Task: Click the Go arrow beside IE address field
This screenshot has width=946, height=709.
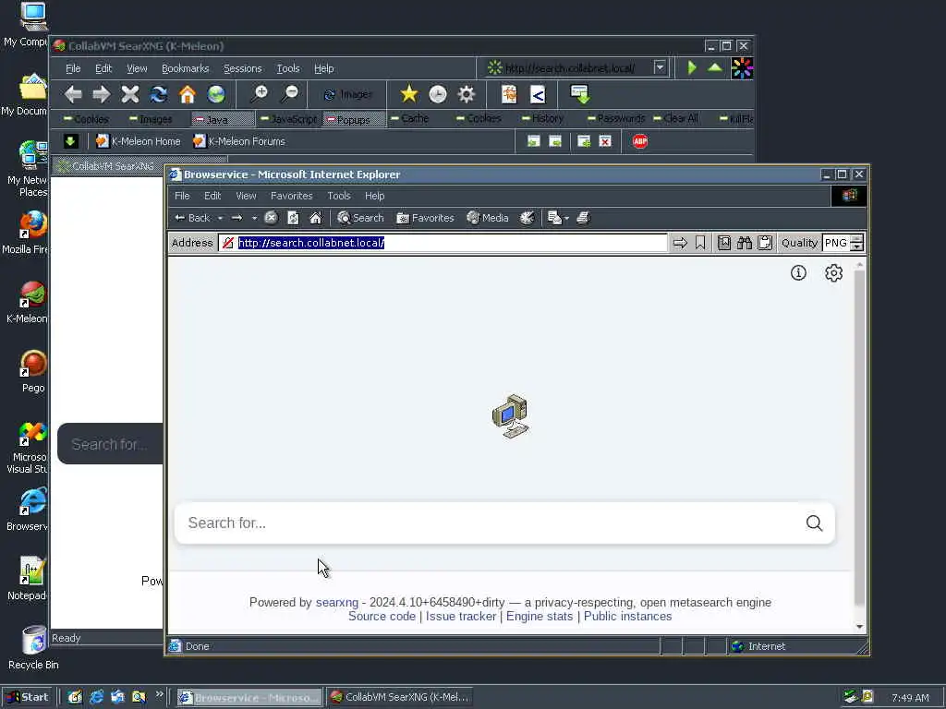Action: tap(680, 243)
